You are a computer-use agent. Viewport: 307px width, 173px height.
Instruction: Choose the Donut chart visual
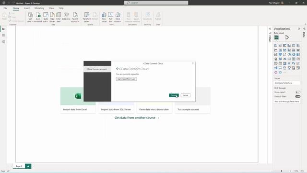point(294,54)
